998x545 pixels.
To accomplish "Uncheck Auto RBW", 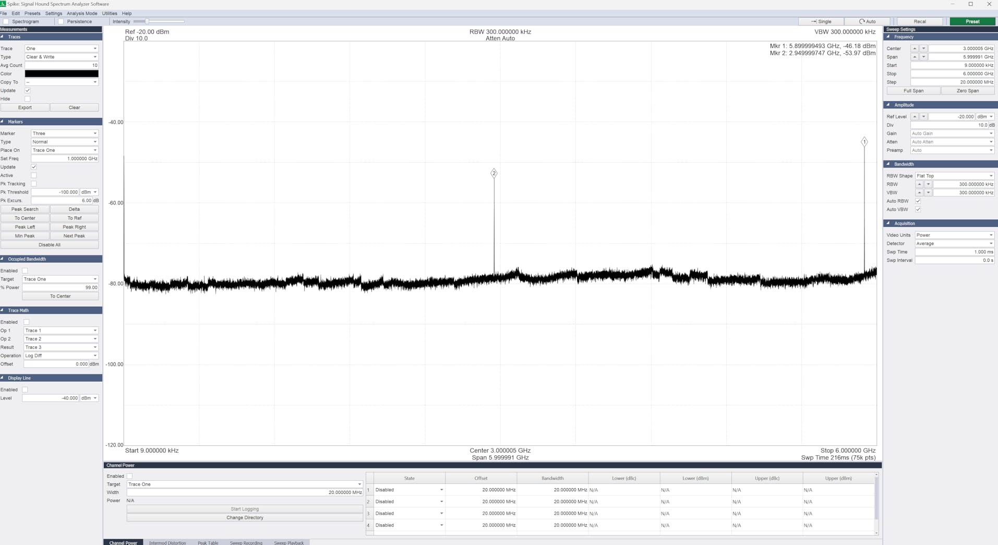I will click(918, 201).
